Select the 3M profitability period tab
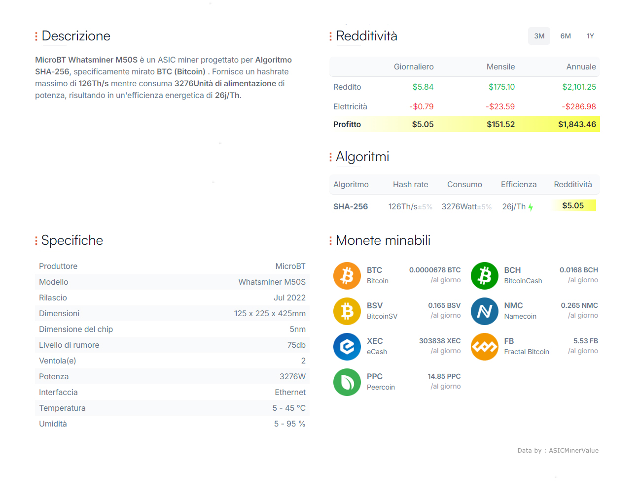Screen dimensions: 639x494 (x=539, y=36)
